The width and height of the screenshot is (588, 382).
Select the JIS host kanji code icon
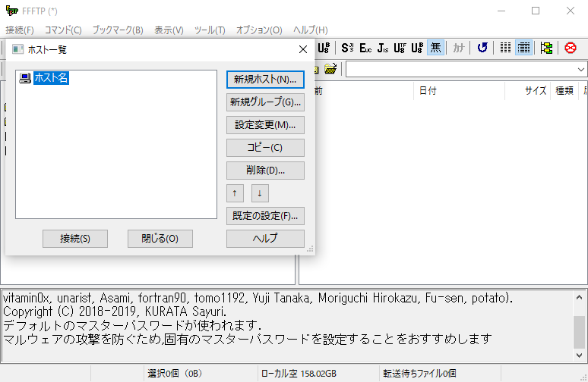tap(382, 48)
